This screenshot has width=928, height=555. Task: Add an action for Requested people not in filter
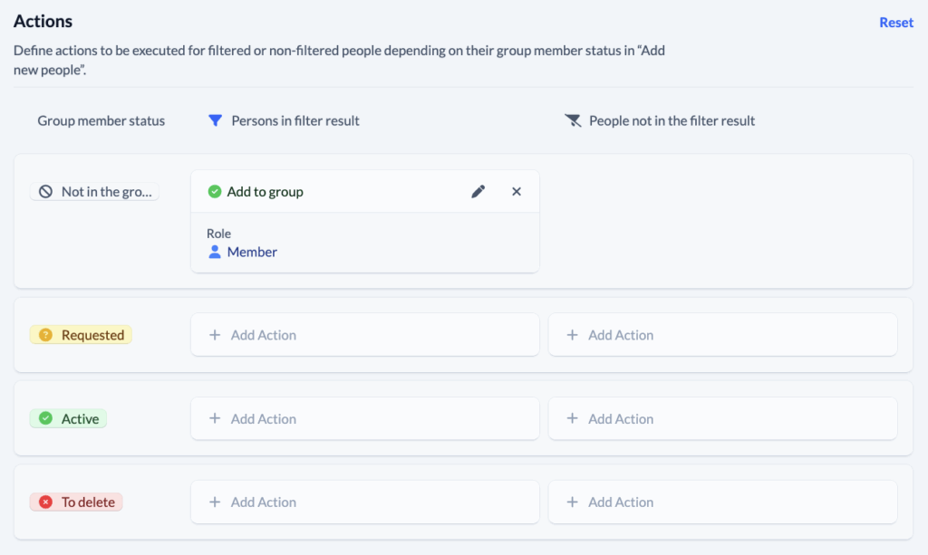(x=722, y=334)
